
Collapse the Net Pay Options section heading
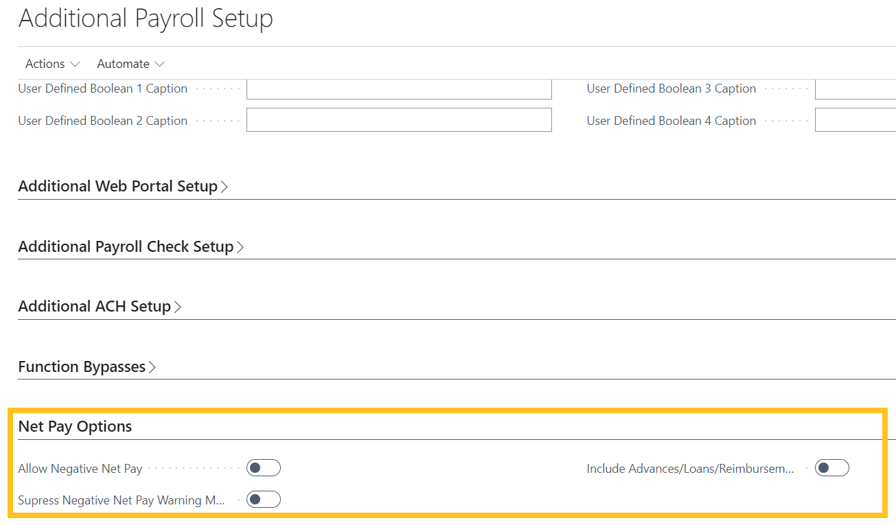point(75,426)
